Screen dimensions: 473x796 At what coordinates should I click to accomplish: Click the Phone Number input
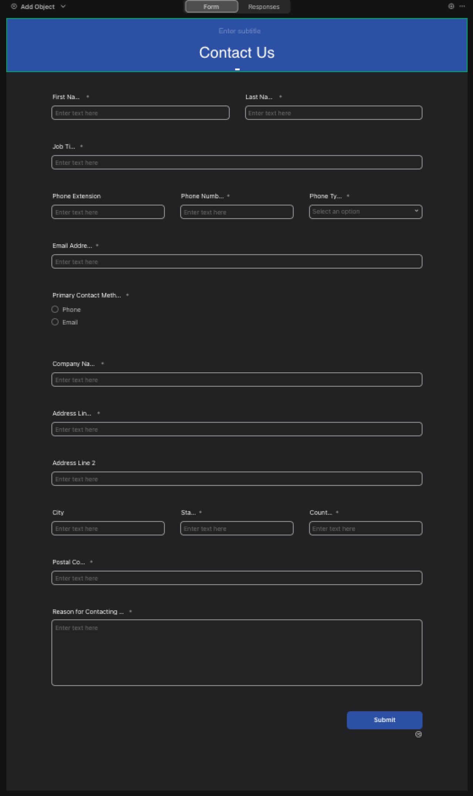click(237, 212)
